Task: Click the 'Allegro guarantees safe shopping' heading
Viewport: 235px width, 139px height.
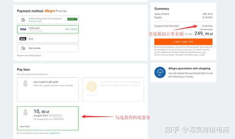Action: (189, 68)
